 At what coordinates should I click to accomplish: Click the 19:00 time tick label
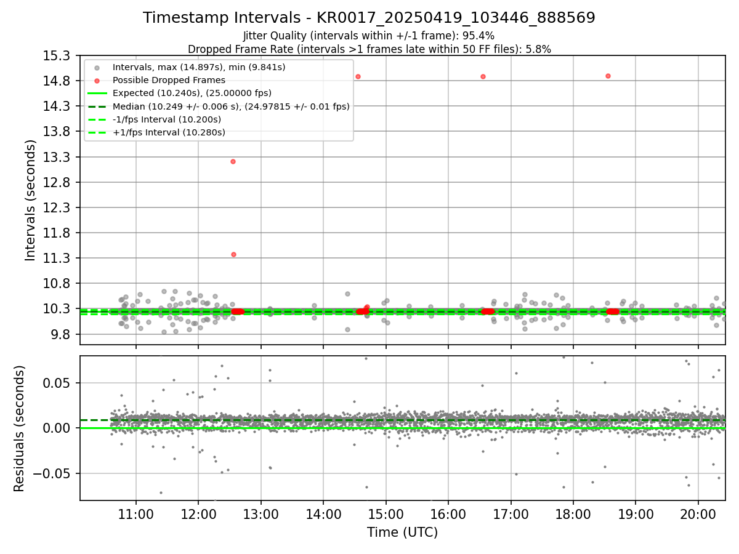click(x=636, y=514)
